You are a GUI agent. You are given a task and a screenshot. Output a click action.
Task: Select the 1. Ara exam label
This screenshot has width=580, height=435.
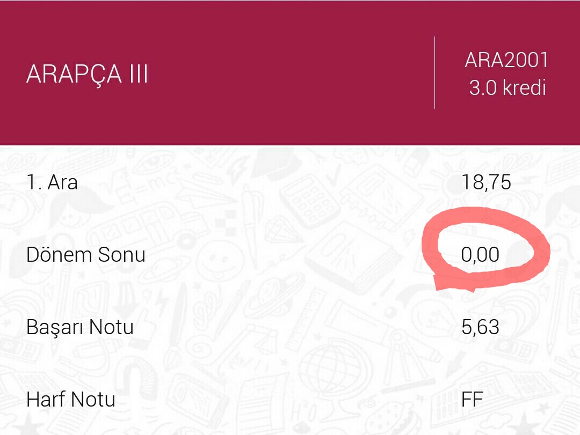[x=52, y=182]
